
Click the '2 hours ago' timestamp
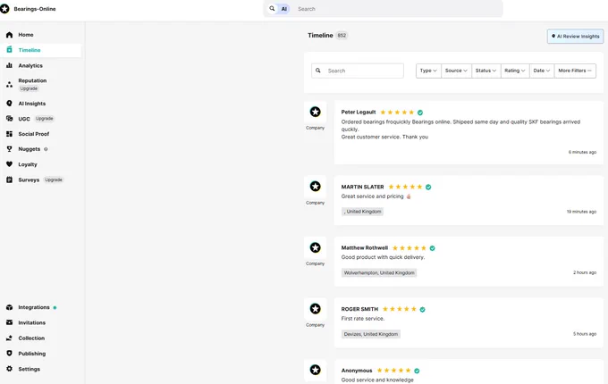tap(585, 272)
